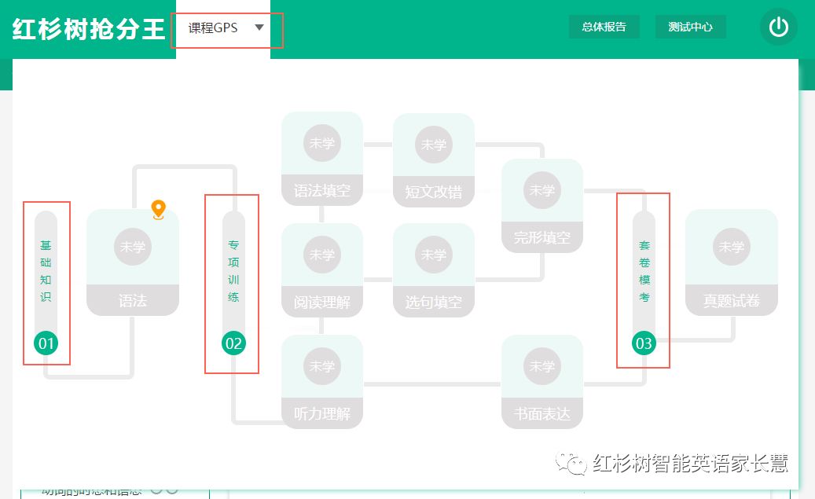
Task: Open the 测试中心 button
Action: 690,27
